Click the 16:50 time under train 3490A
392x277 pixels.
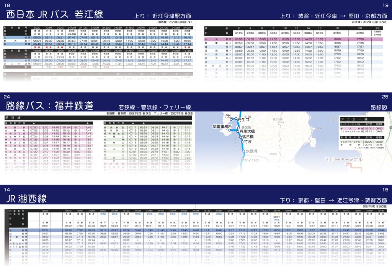pyautogui.click(x=187, y=41)
